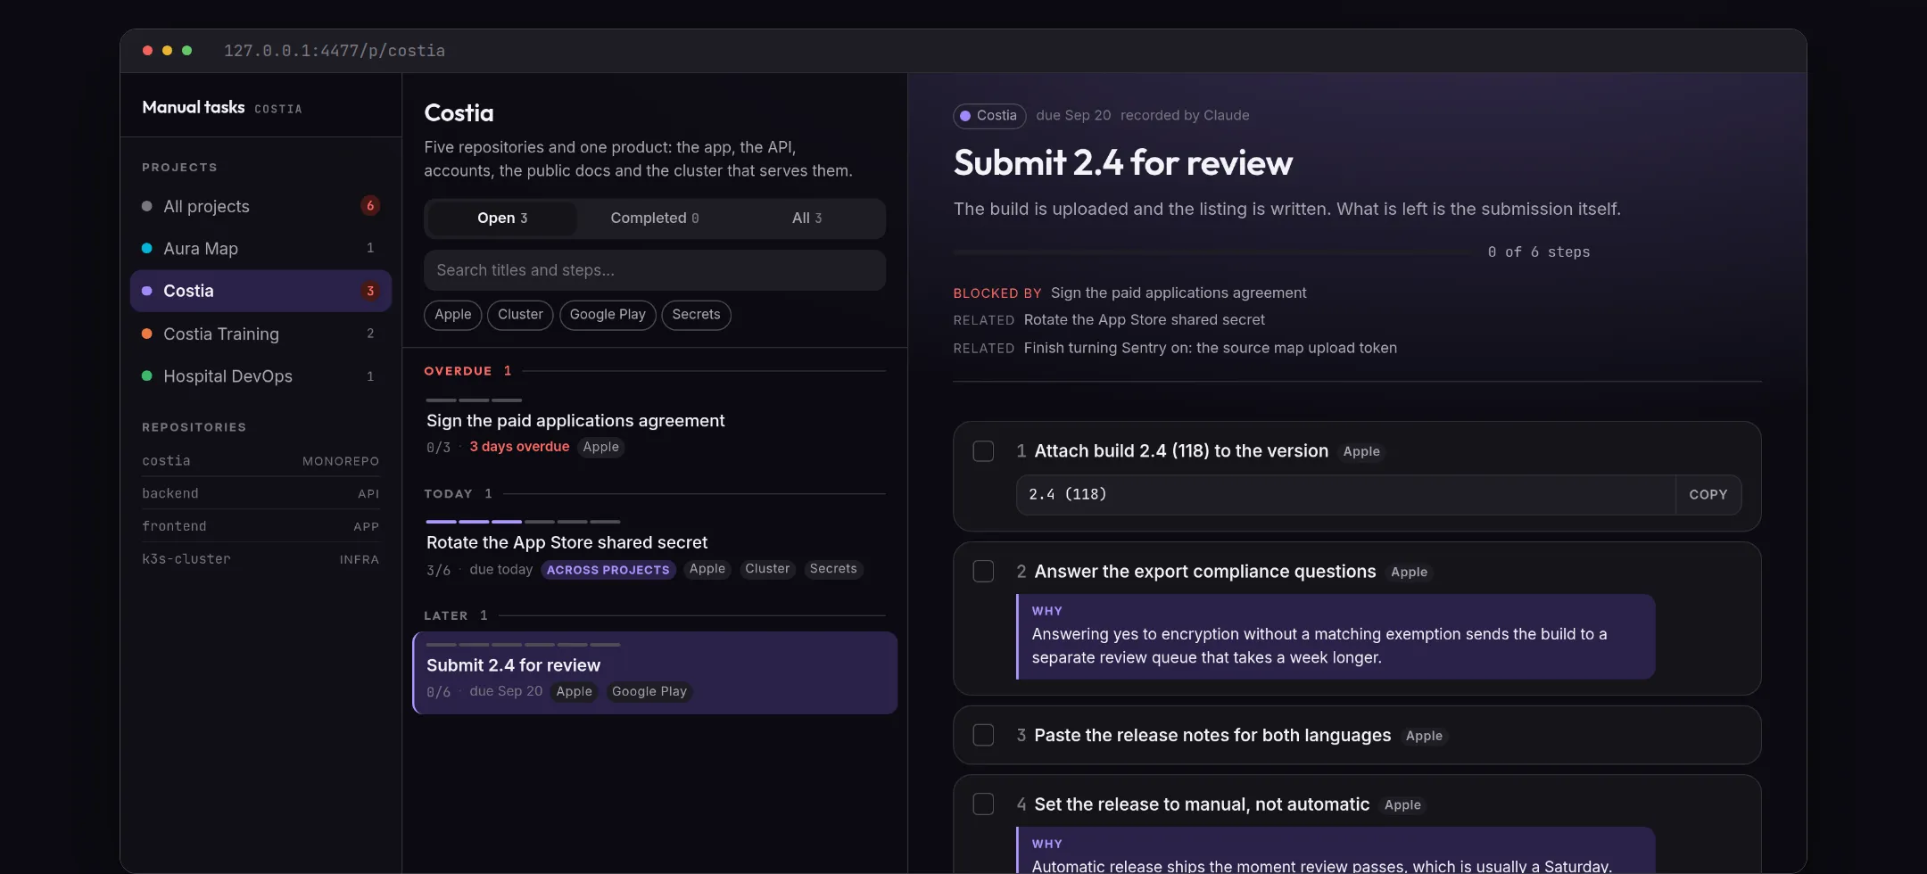Screen dimensions: 1927x874
Task: Open the blocking task Sign the paid applications agreement link
Action: point(1179,293)
